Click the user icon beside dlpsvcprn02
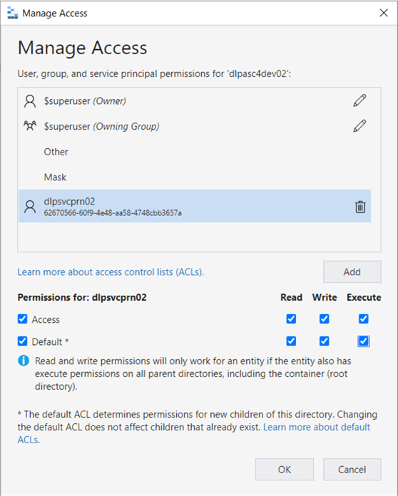Screen dimensions: 398x496 30,207
